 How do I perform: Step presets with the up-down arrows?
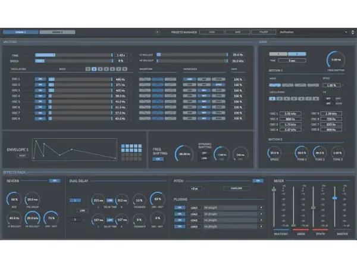353,32
